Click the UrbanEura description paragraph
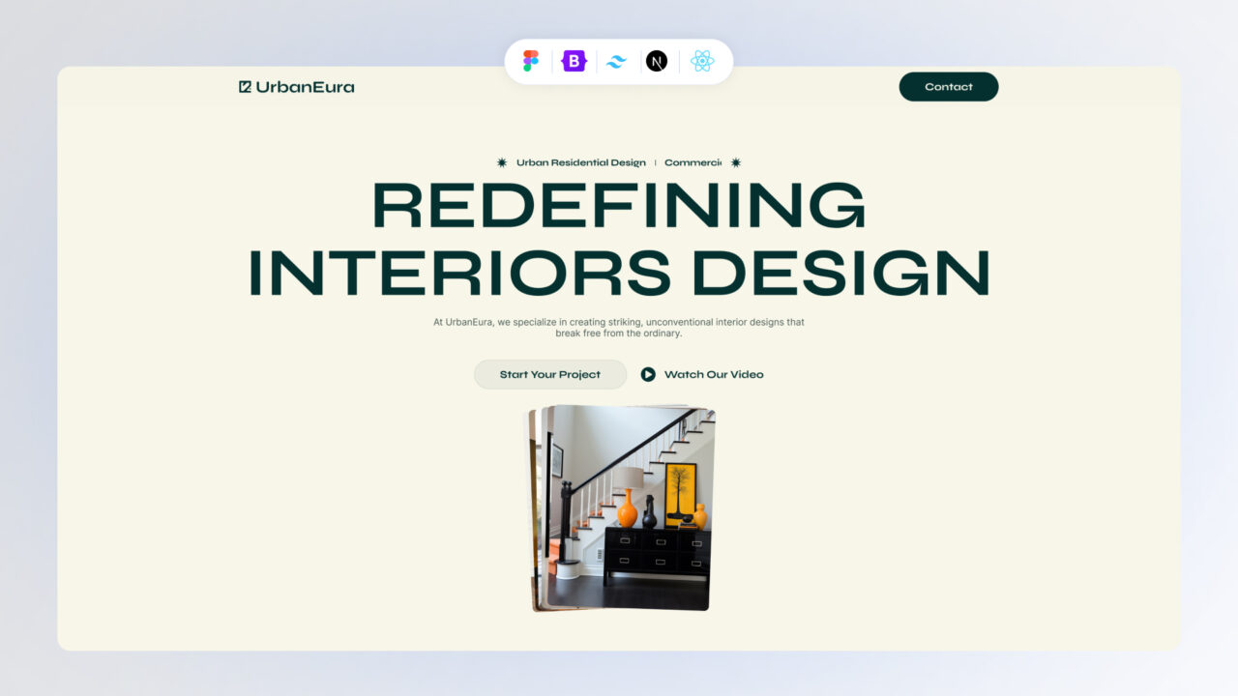 click(x=618, y=328)
